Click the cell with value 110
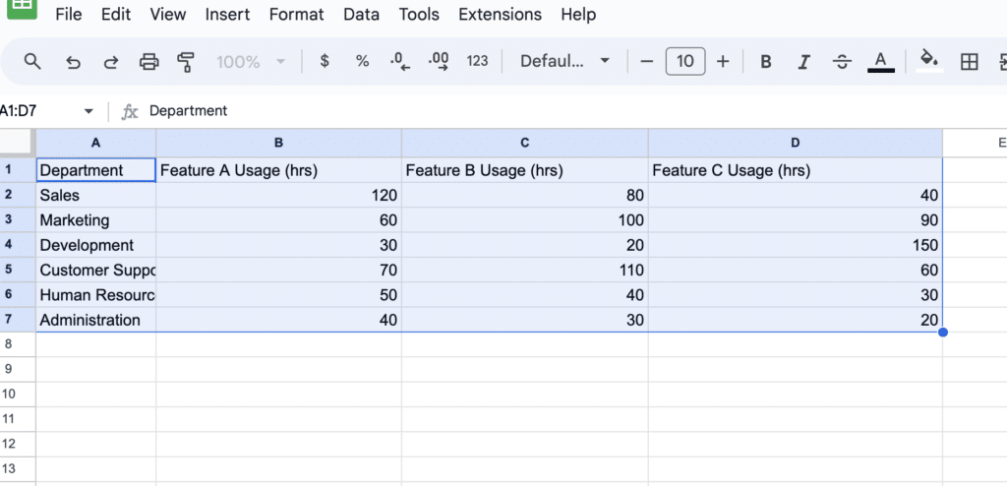This screenshot has height=486, width=1007. [525, 270]
